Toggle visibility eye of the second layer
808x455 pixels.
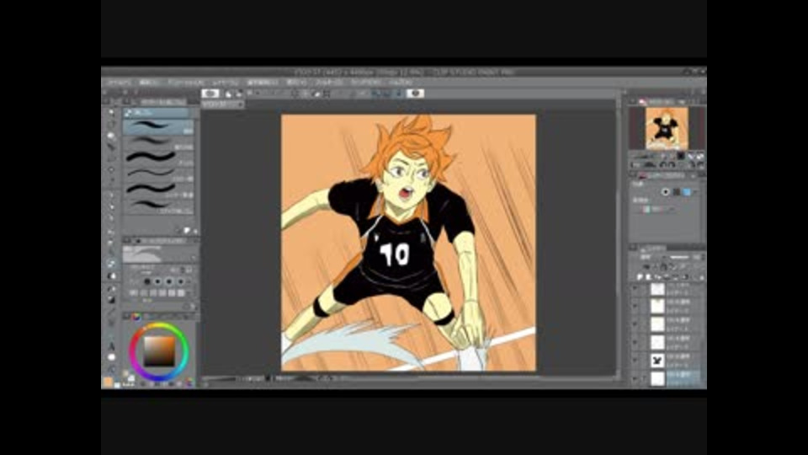click(635, 307)
